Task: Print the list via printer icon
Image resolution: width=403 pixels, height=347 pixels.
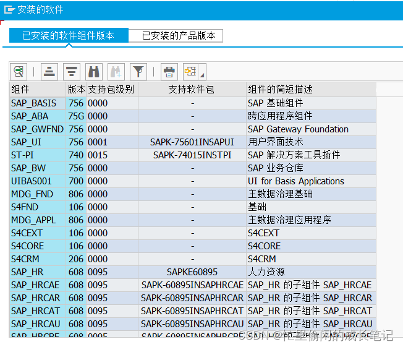Action: click(x=169, y=72)
